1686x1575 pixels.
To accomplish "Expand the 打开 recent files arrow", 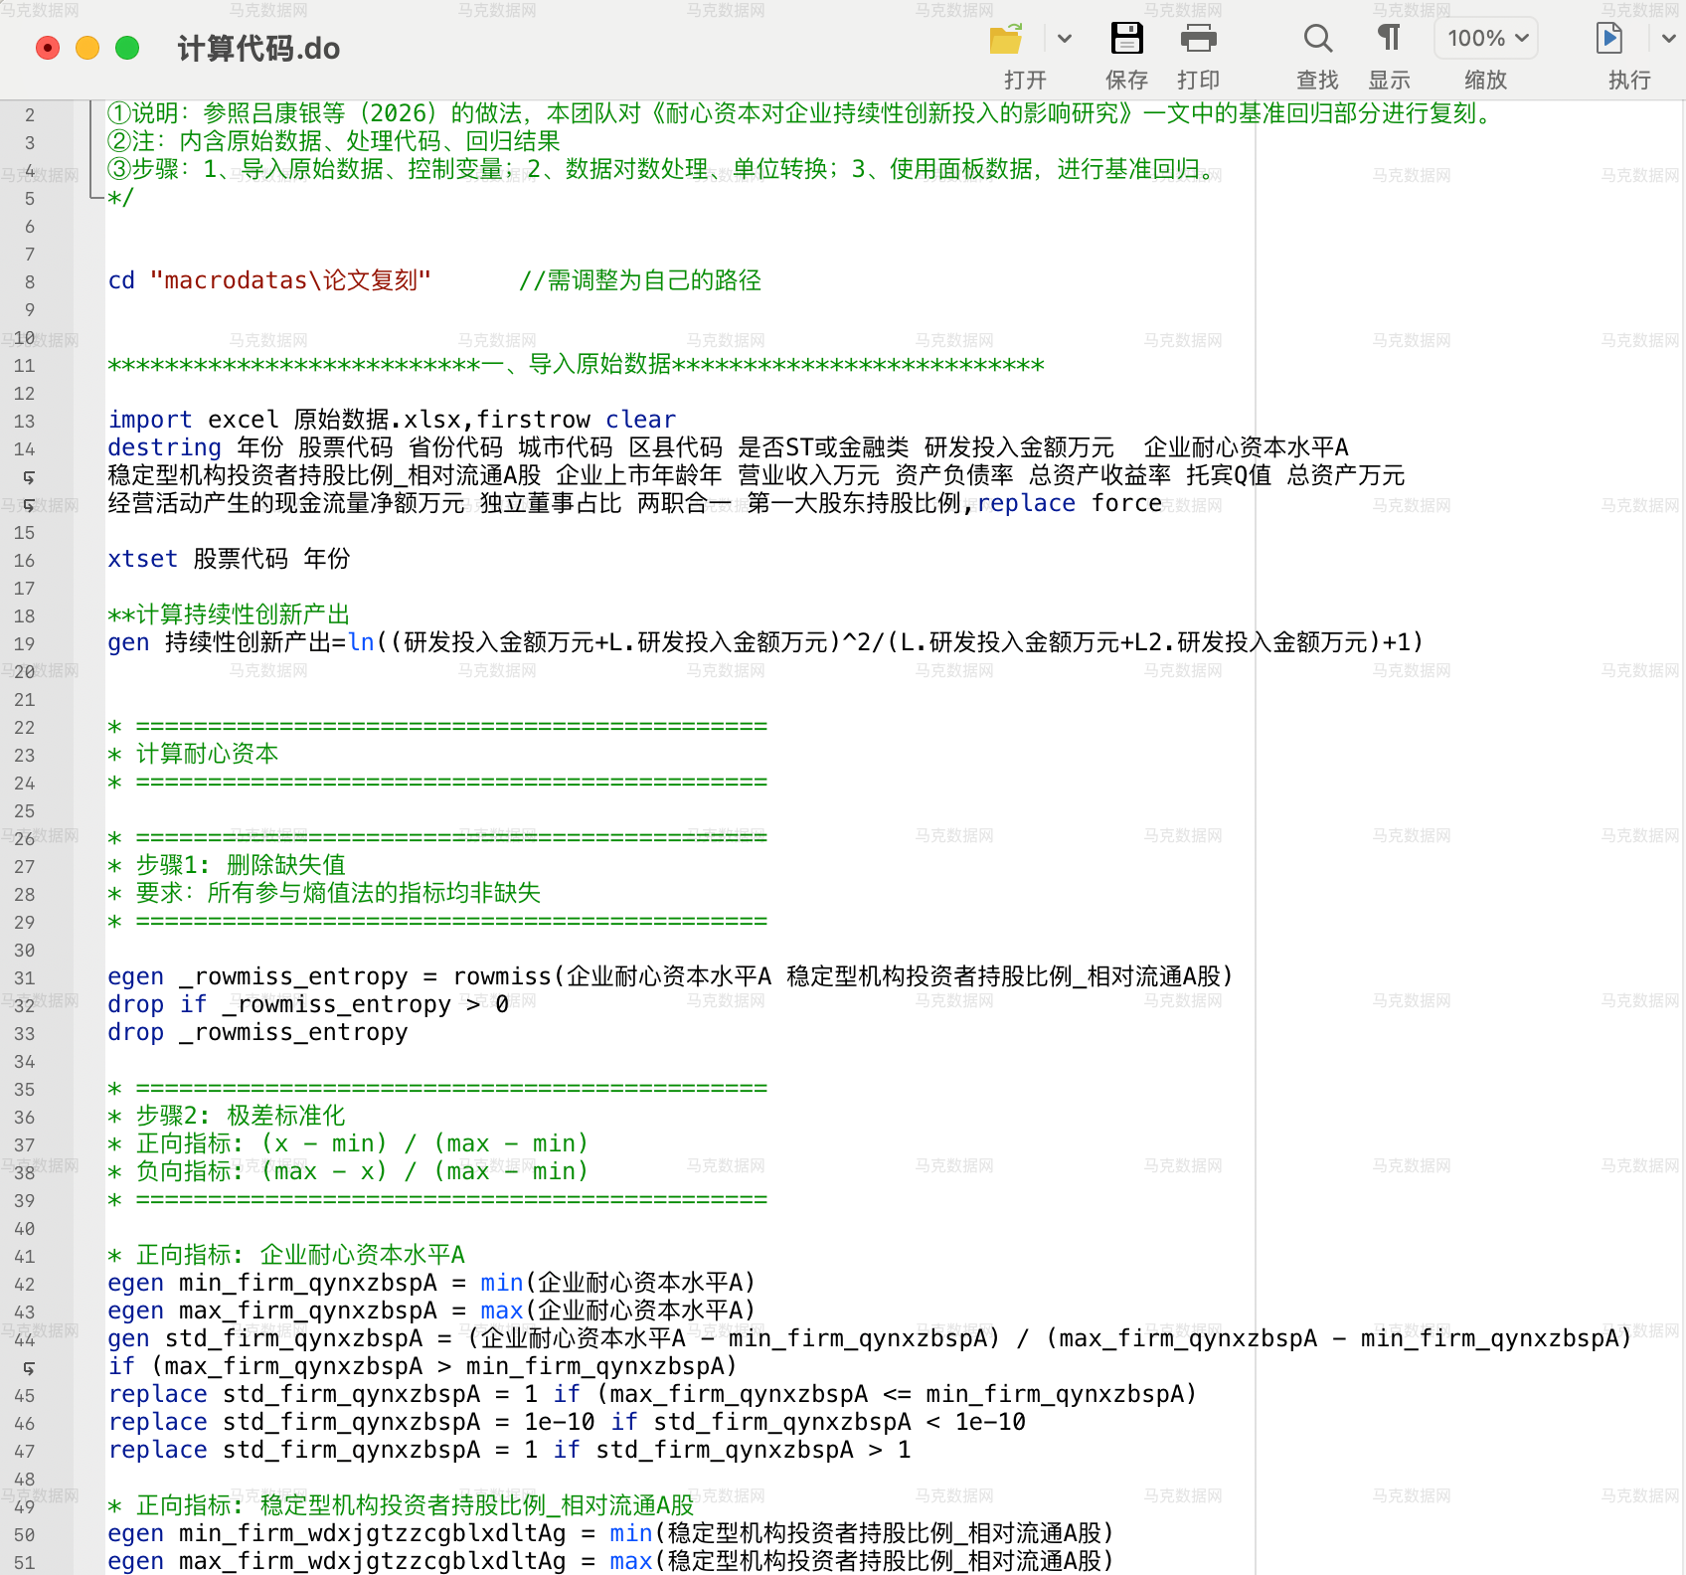I will [1065, 39].
